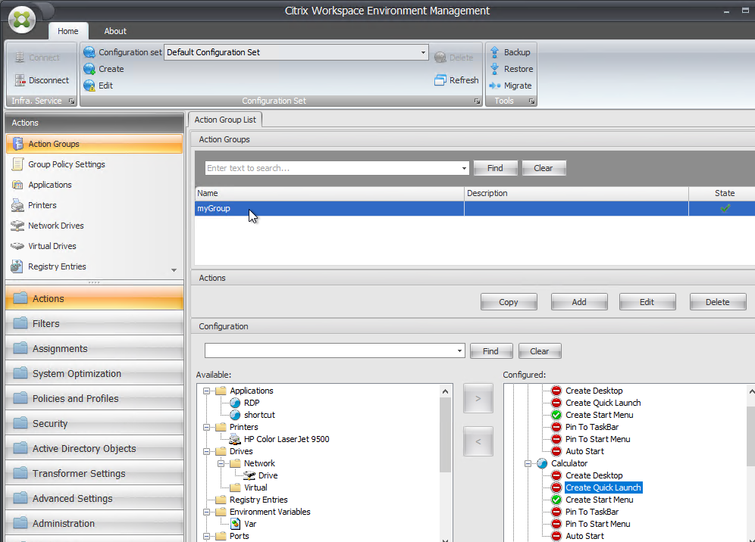Click the Edit action group button

point(647,302)
